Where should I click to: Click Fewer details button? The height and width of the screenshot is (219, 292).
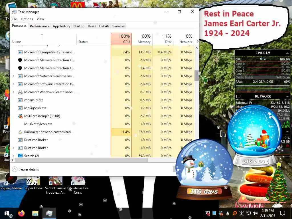[25, 169]
